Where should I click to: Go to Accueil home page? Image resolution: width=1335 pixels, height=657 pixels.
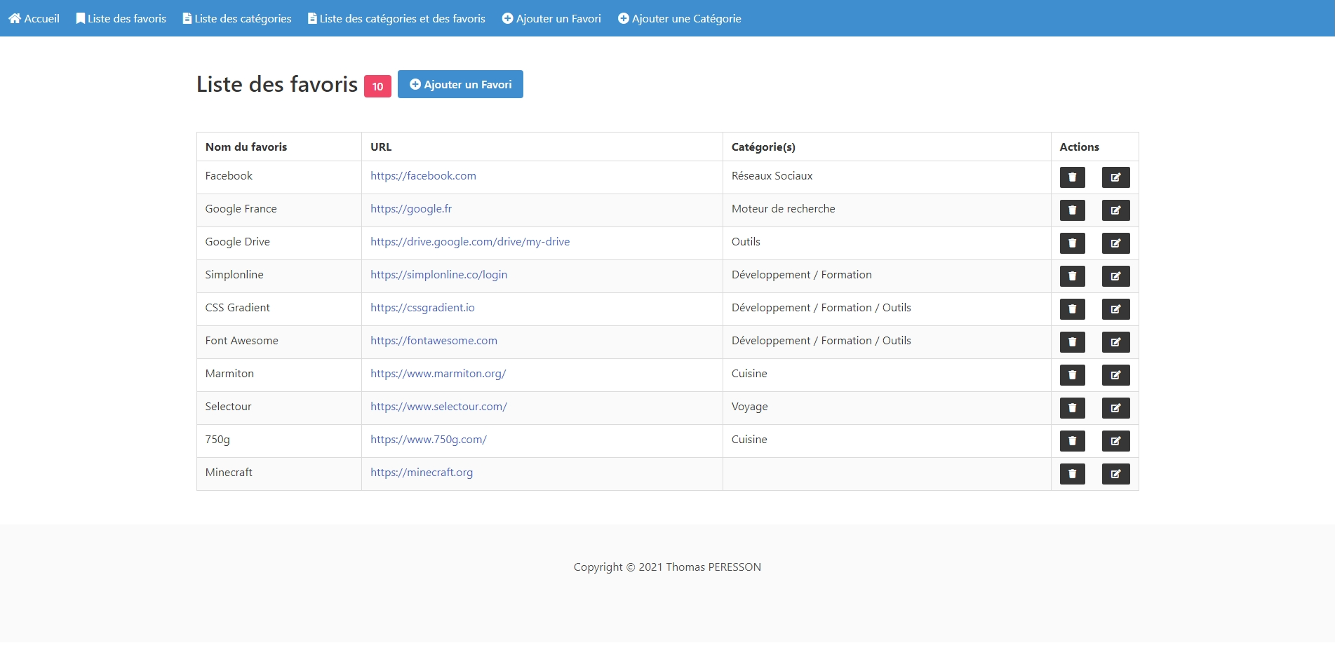click(x=34, y=18)
